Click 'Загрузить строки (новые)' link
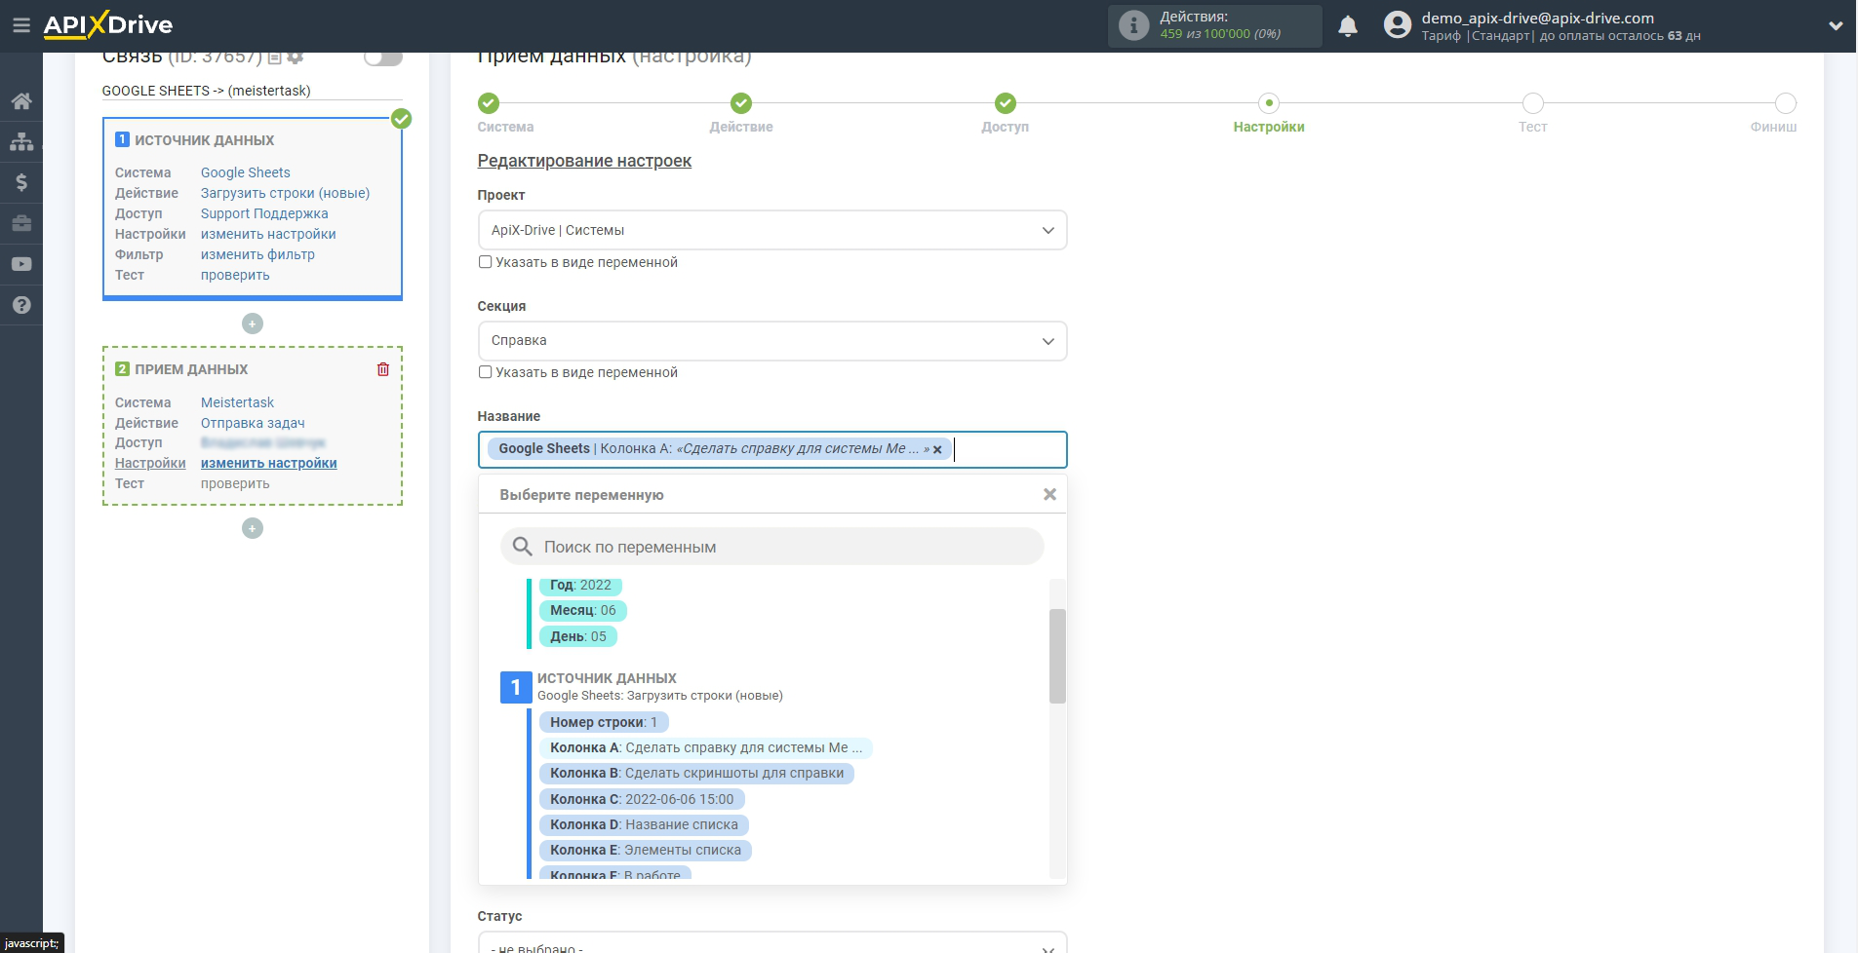The height and width of the screenshot is (953, 1858). click(x=286, y=193)
